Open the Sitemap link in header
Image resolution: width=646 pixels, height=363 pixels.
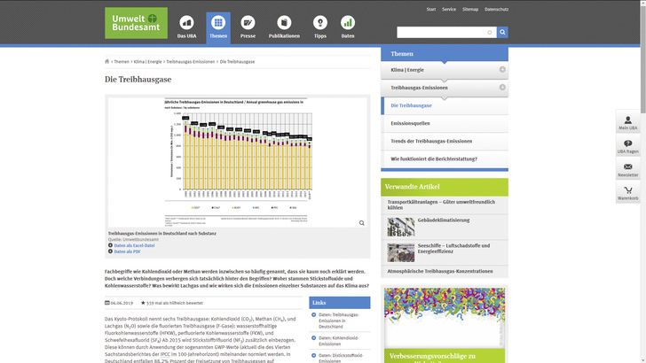pyautogui.click(x=470, y=9)
